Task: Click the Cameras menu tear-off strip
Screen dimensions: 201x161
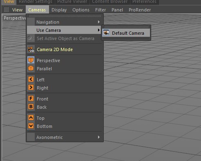Action: click(65, 16)
